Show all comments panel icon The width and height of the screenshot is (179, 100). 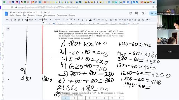point(136,13)
